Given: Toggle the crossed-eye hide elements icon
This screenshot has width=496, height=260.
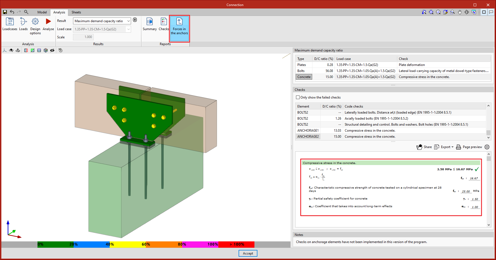Looking at the screenshot, I should [52, 50].
